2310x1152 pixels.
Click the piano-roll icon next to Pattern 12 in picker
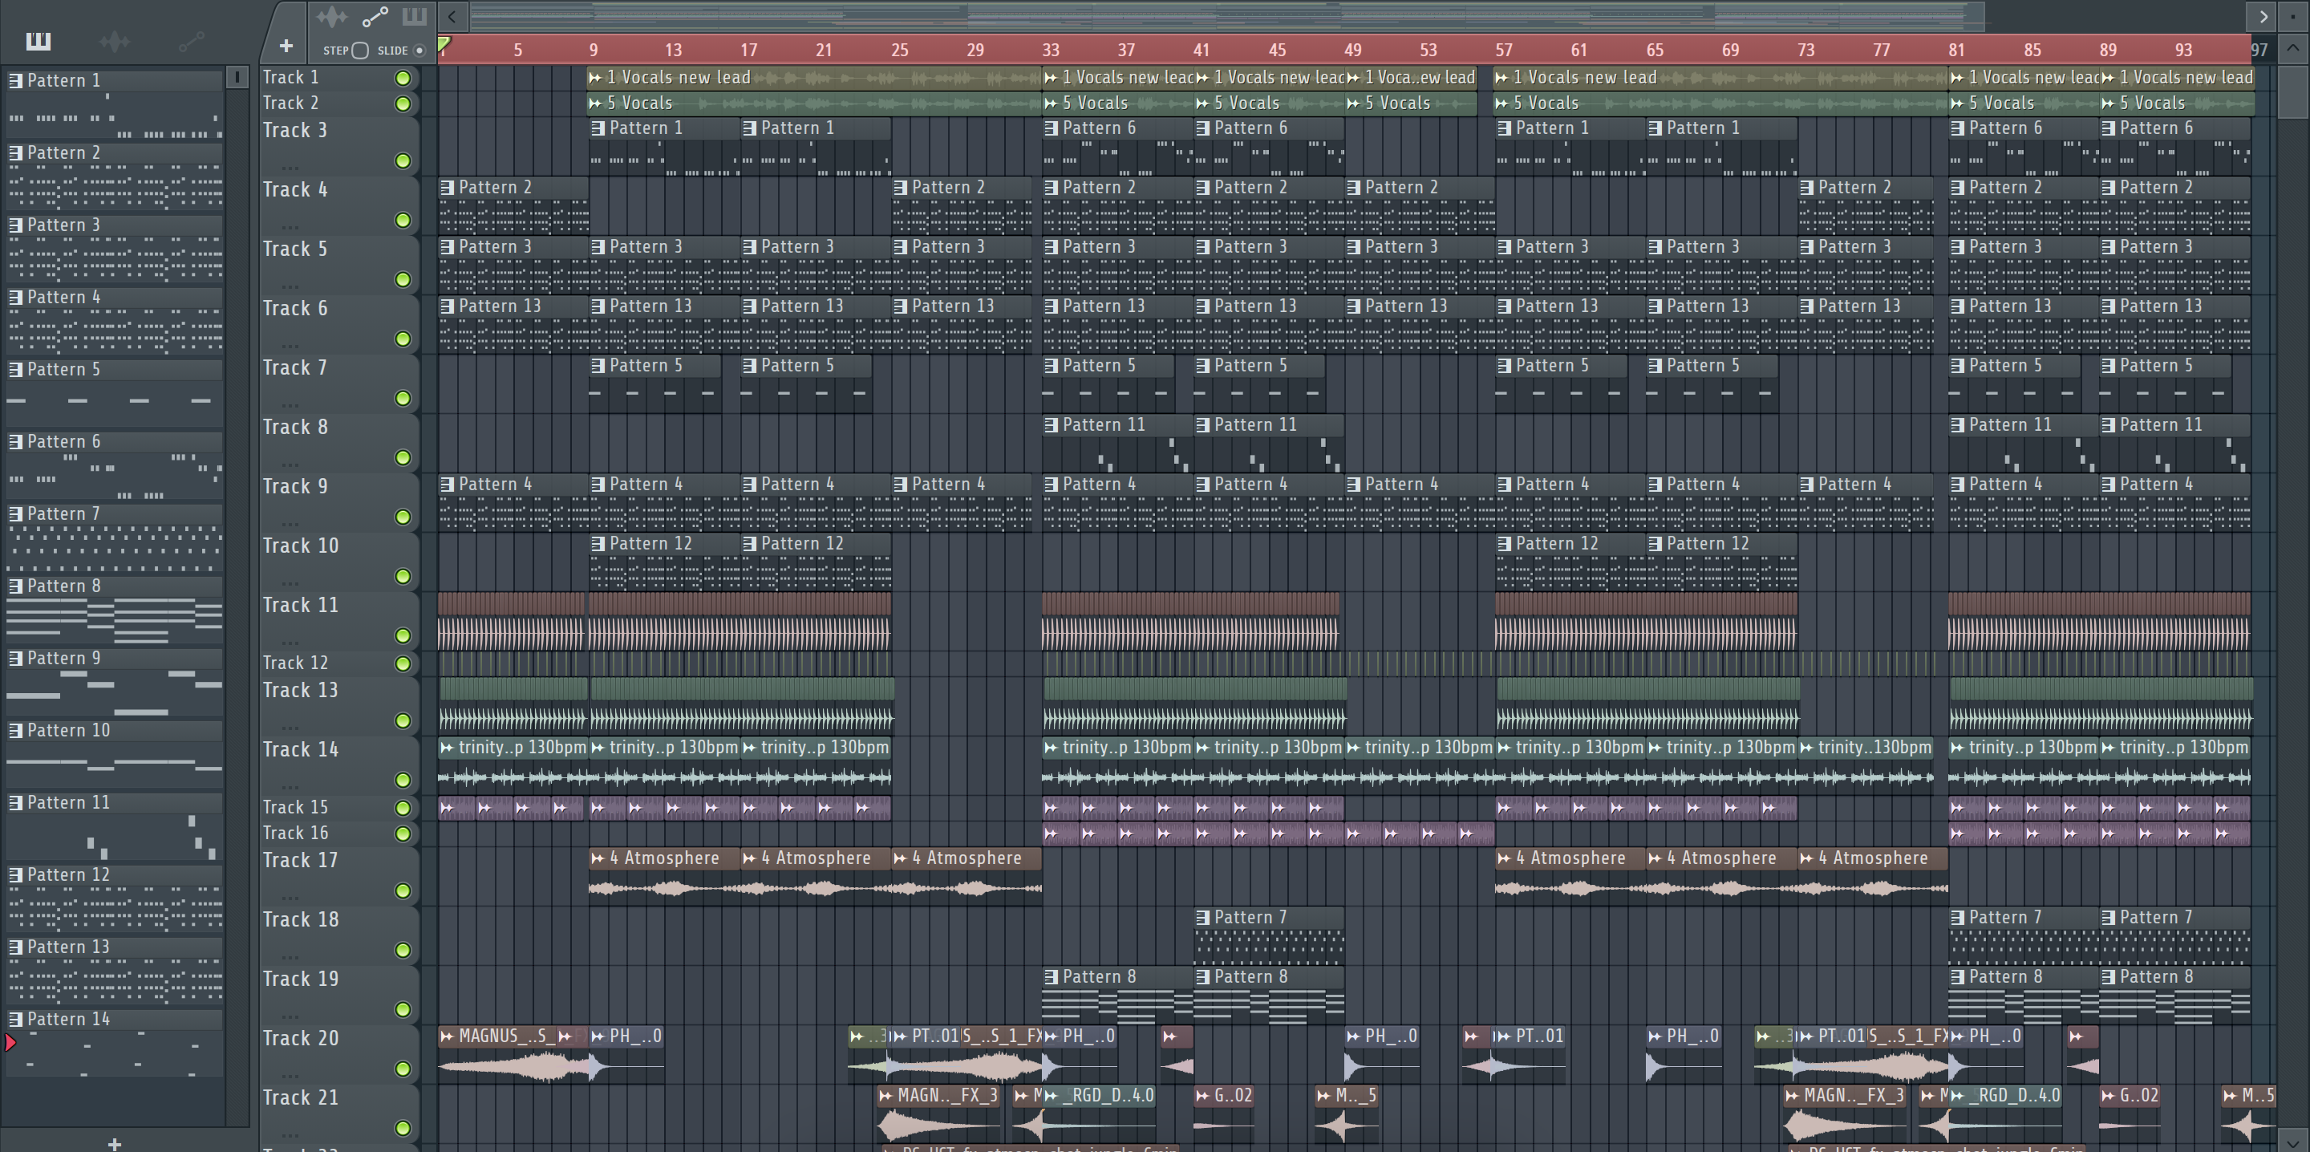point(15,874)
